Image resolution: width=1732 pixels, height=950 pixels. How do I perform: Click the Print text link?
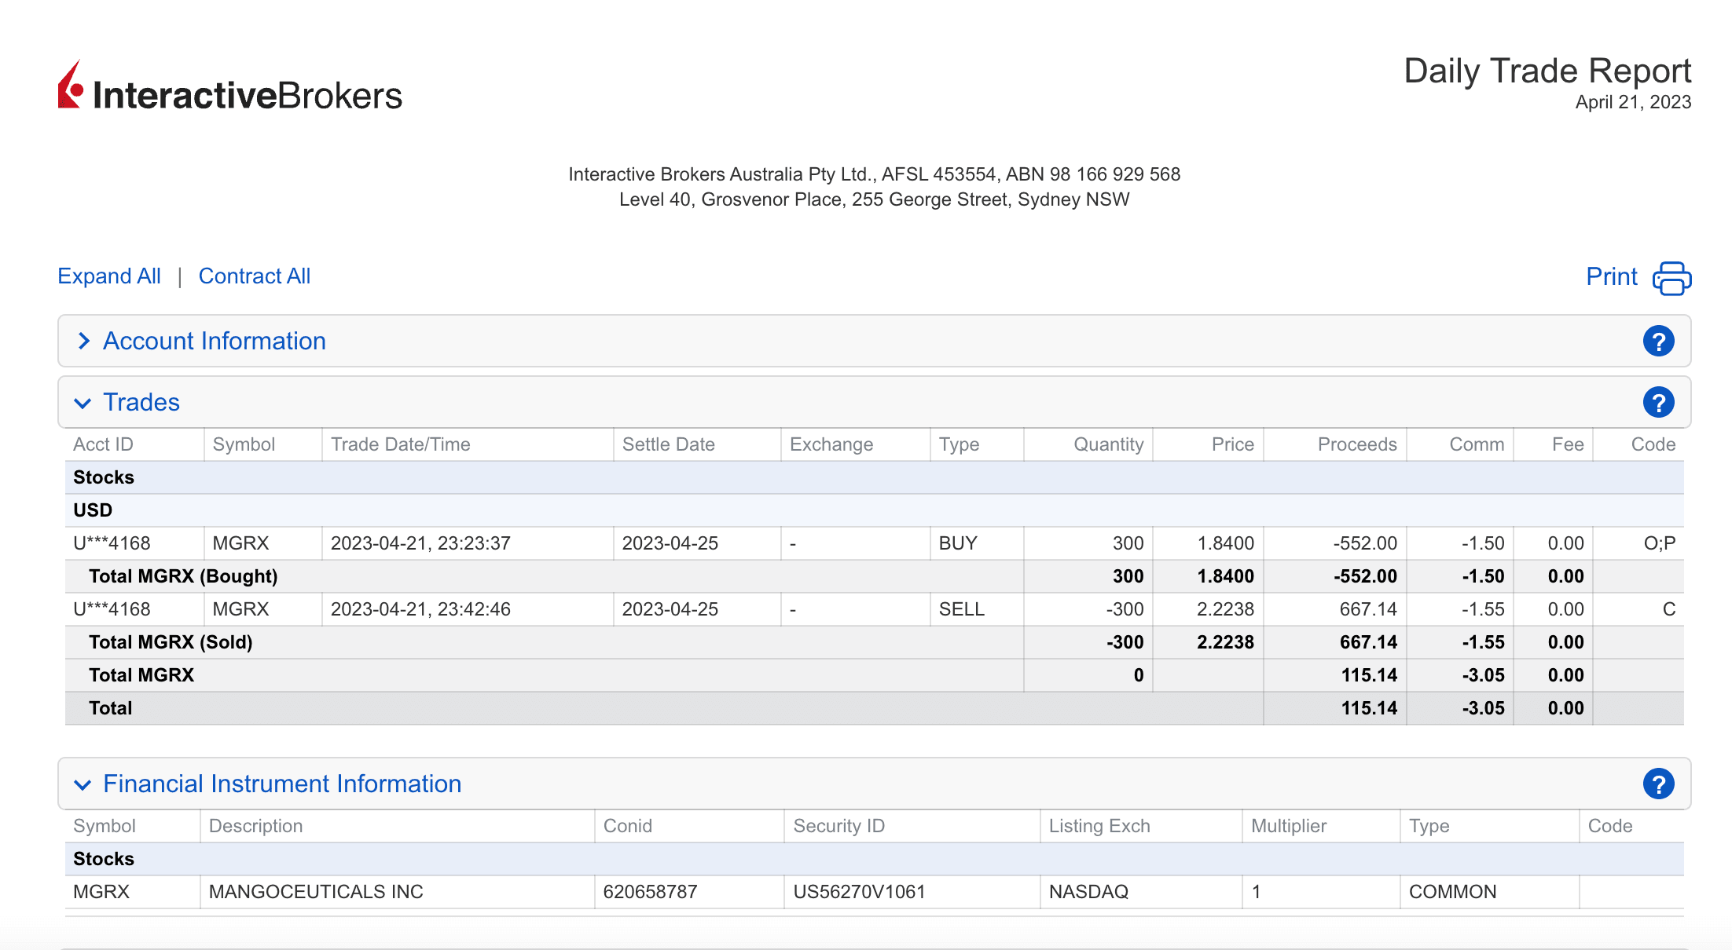point(1611,276)
